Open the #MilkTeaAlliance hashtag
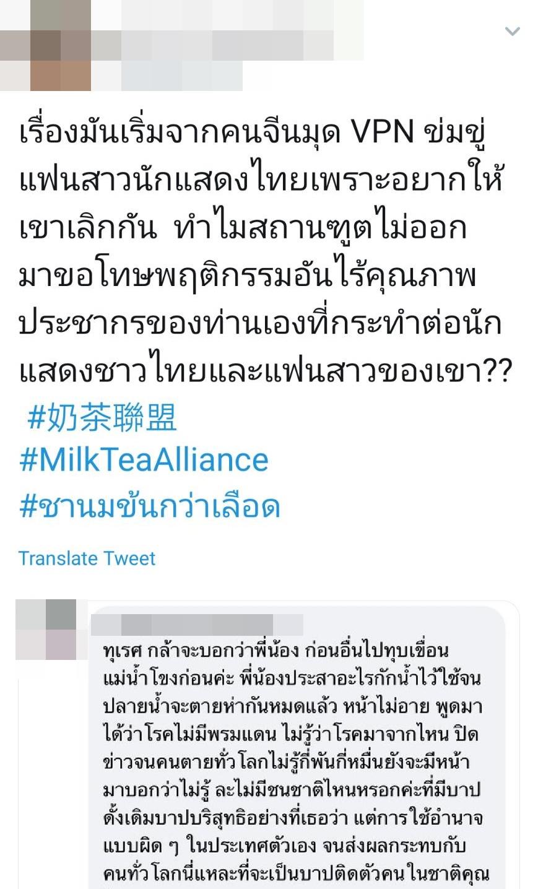Image resolution: width=538 pixels, height=889 pixels. pos(144,461)
